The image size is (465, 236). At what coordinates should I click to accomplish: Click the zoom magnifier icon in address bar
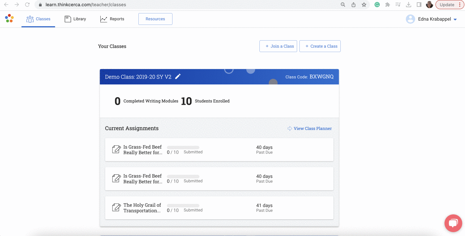[343, 5]
